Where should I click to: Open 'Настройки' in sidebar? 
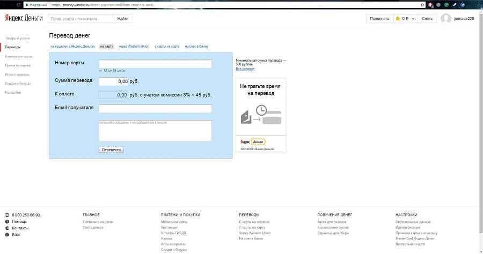[13, 93]
